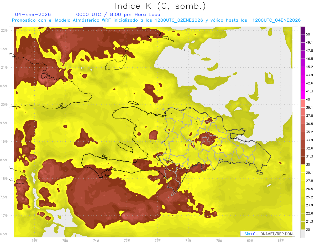
Task: Click the '73W' longitude axis label
Action: 127,241
